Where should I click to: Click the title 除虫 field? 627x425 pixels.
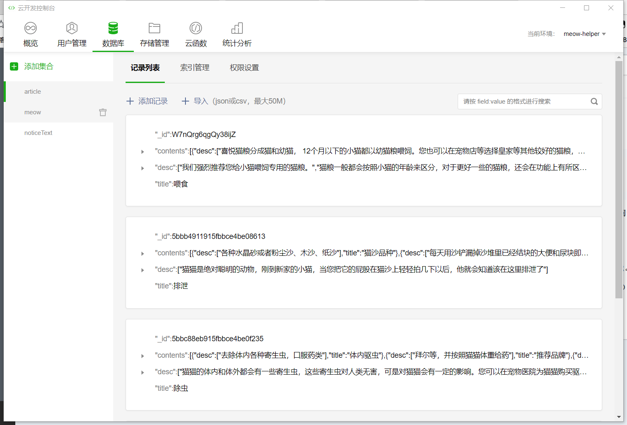[x=171, y=388]
